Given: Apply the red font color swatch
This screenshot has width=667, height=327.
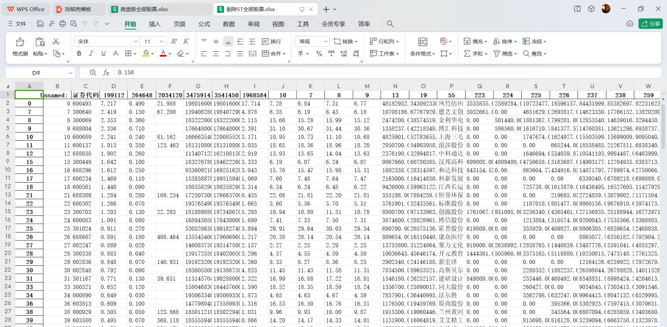Looking at the screenshot, I should coord(163,54).
